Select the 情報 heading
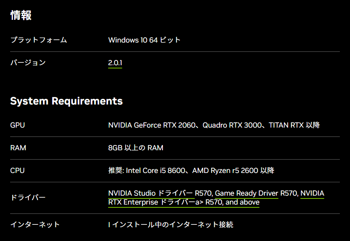This screenshot has height=241, width=350. click(21, 15)
